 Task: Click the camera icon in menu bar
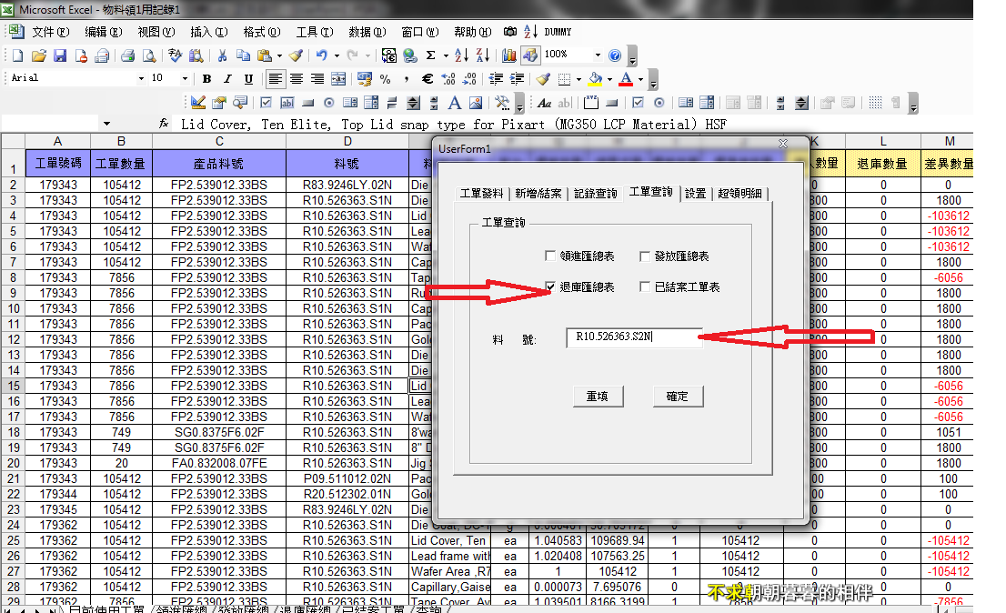click(x=510, y=32)
